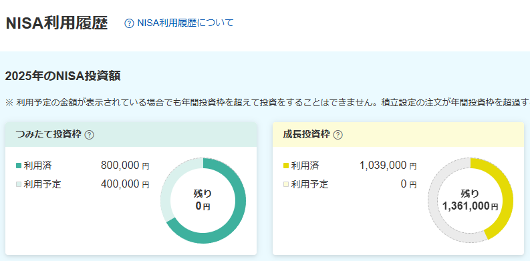Click the 残り 1,361,000円 donut center label

[x=470, y=200]
